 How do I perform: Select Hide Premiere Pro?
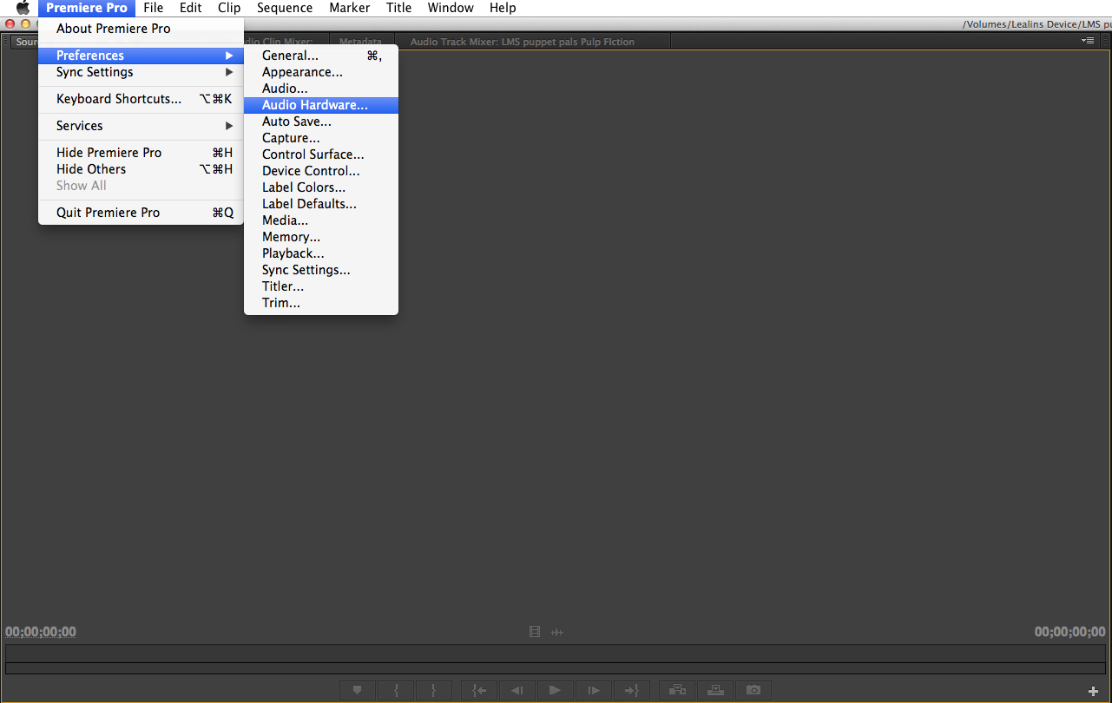(x=141, y=153)
